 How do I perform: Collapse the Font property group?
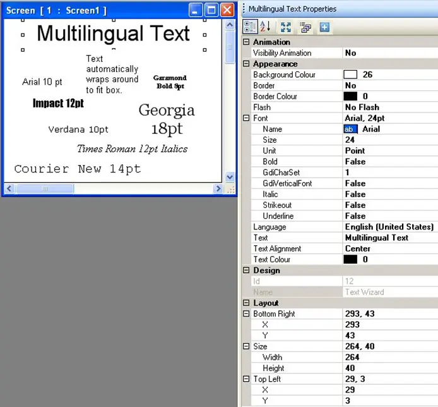tap(246, 118)
